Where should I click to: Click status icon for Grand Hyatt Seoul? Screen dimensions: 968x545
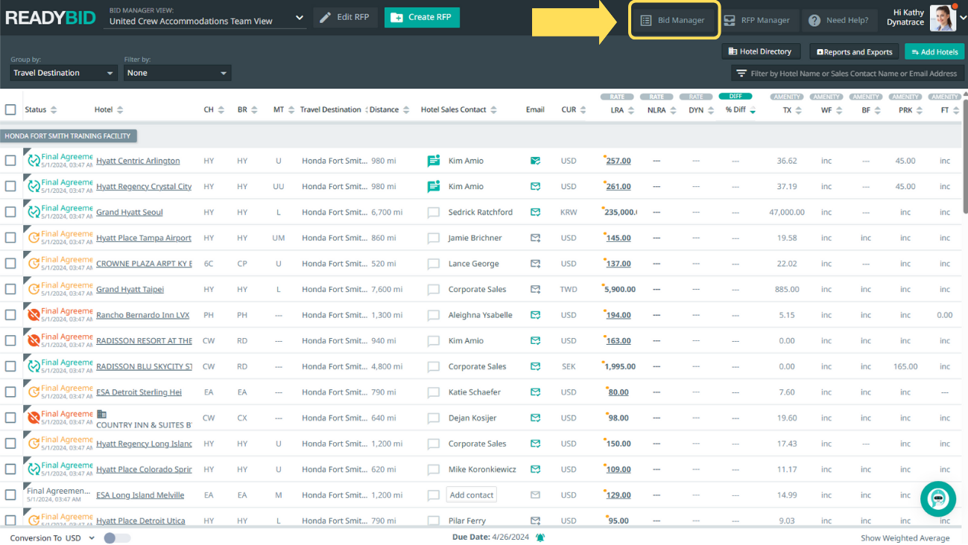click(x=34, y=212)
